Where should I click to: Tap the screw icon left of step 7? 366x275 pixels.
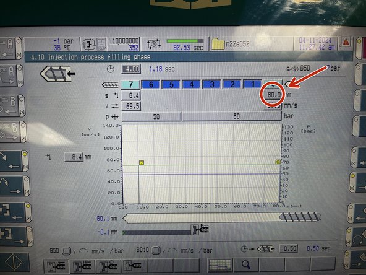click(110, 85)
